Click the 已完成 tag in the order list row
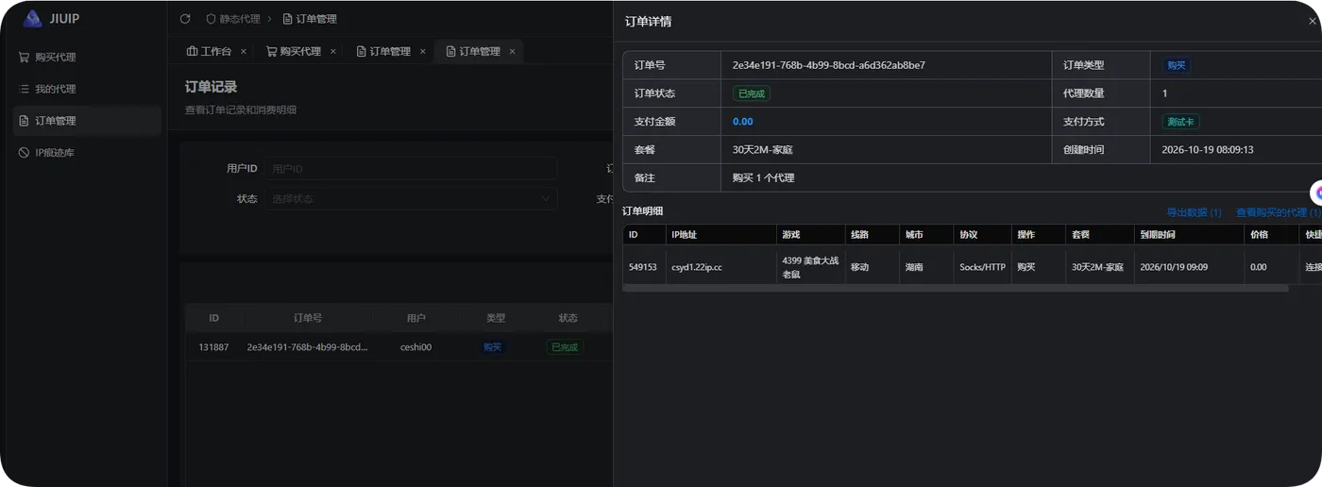This screenshot has width=1322, height=487. 565,347
